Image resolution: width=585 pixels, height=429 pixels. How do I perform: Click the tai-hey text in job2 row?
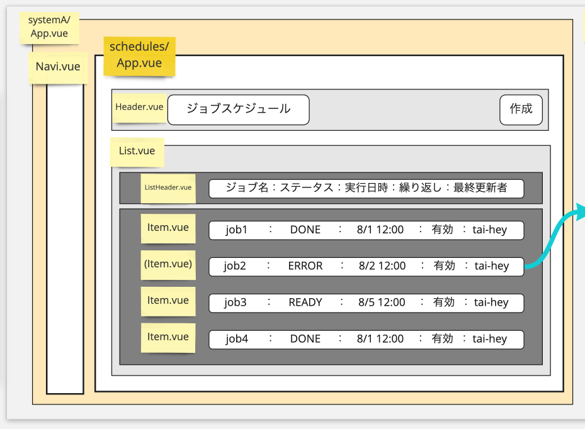pyautogui.click(x=491, y=266)
